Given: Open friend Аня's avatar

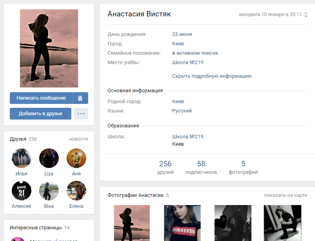Looking at the screenshot, I should pos(76,158).
